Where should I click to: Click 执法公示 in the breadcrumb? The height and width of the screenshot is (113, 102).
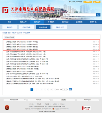click(x=19, y=33)
